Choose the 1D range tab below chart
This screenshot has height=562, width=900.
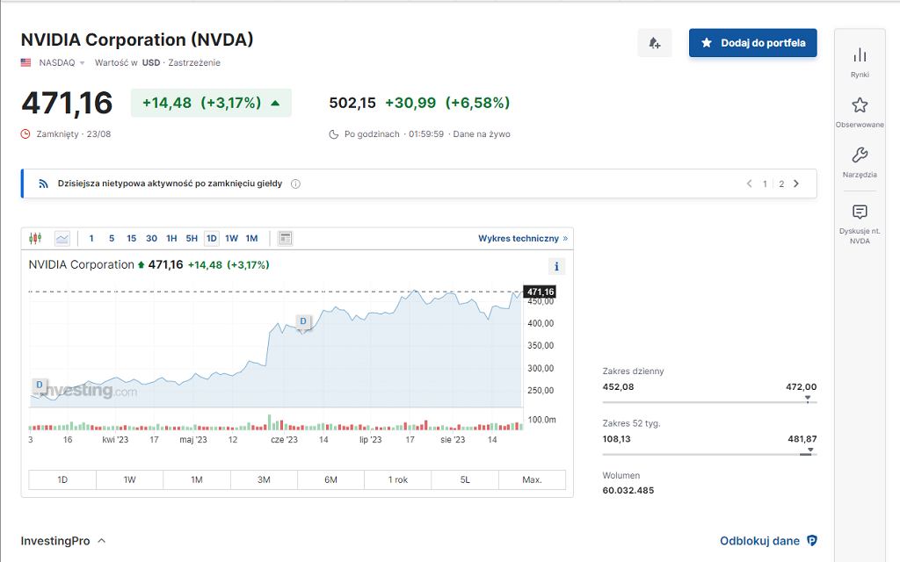[62, 479]
